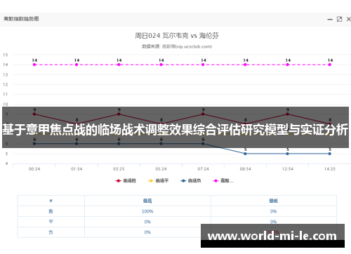Viewport: 351px width, 254px height.
Task: Click the 最低 column header
Action: [x=273, y=201]
